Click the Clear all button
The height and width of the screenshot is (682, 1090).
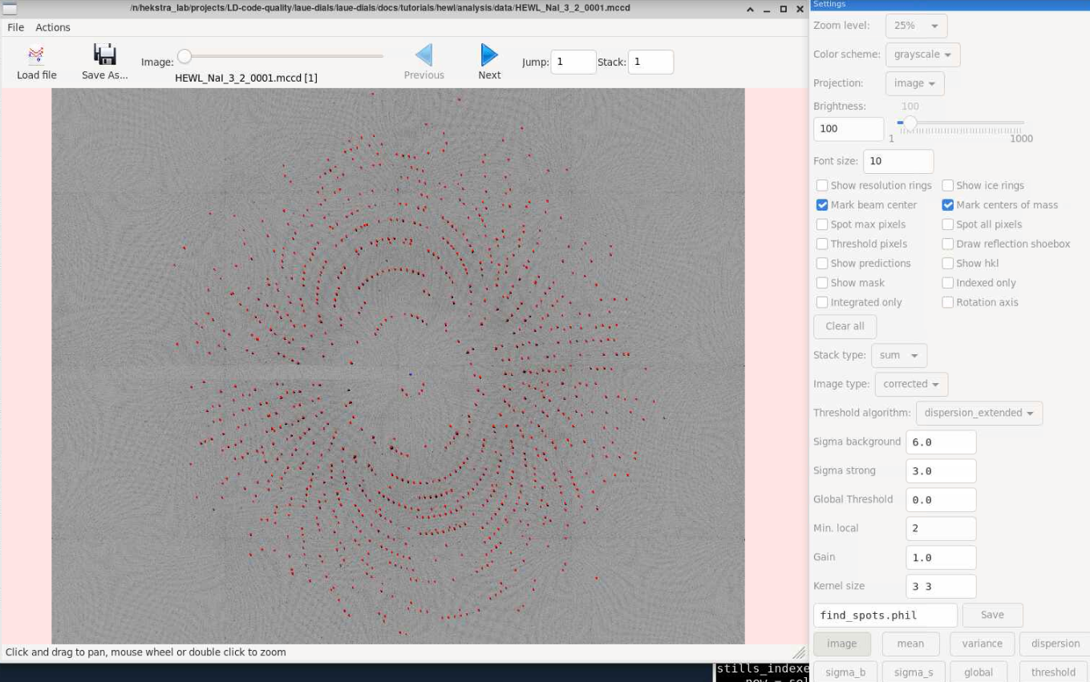pos(845,326)
